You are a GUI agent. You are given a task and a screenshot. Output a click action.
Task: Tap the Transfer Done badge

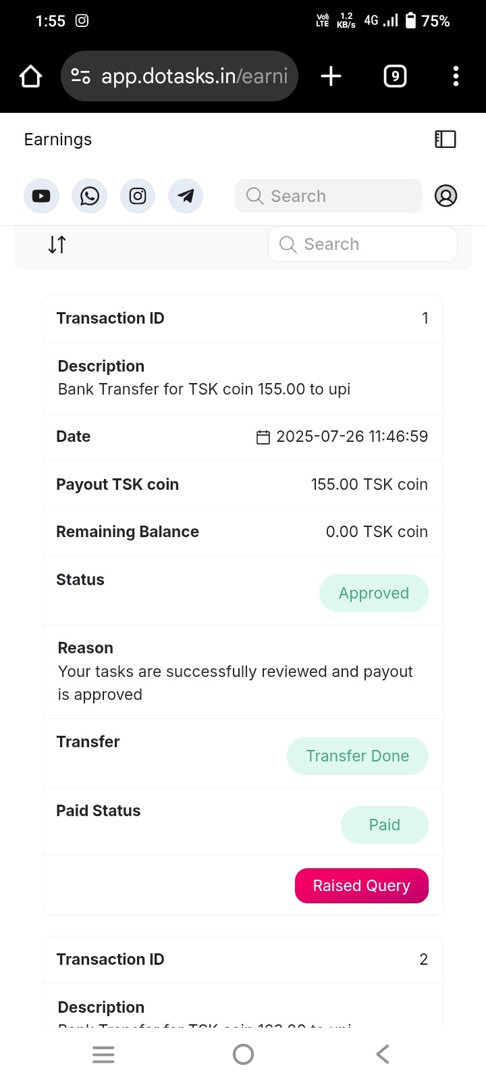[x=358, y=756]
